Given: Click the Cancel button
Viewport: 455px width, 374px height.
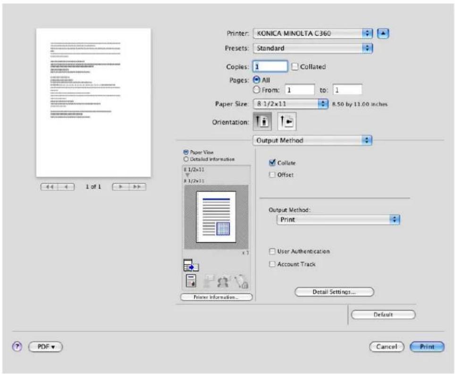Looking at the screenshot, I should pos(387,347).
